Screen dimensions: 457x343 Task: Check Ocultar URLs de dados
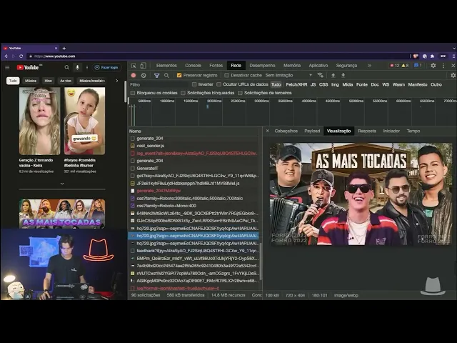click(x=219, y=84)
